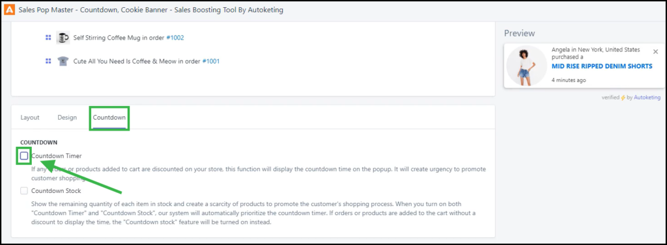Open order #1001 link
This screenshot has height=245, width=667.
pyautogui.click(x=210, y=61)
